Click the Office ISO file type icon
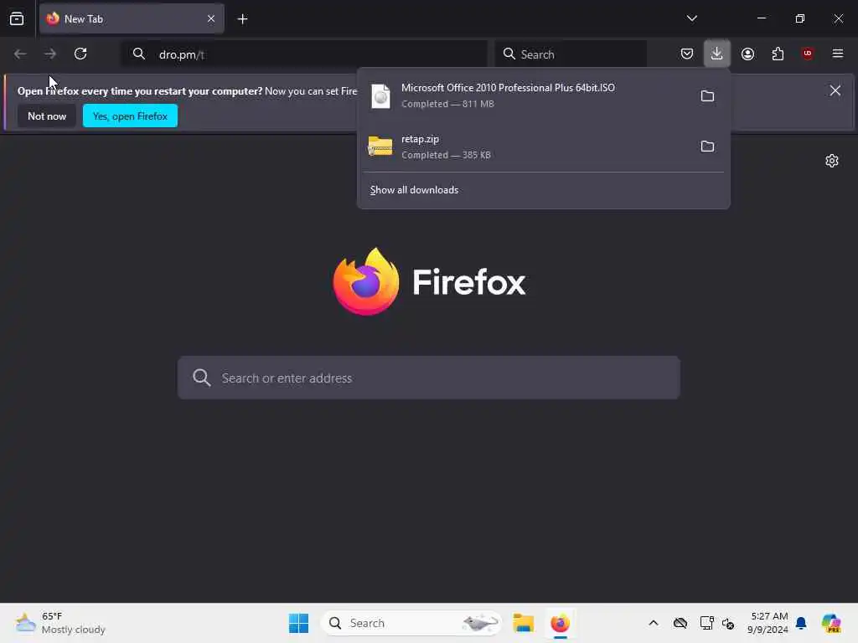Viewport: 858px width, 643px height. tap(380, 96)
